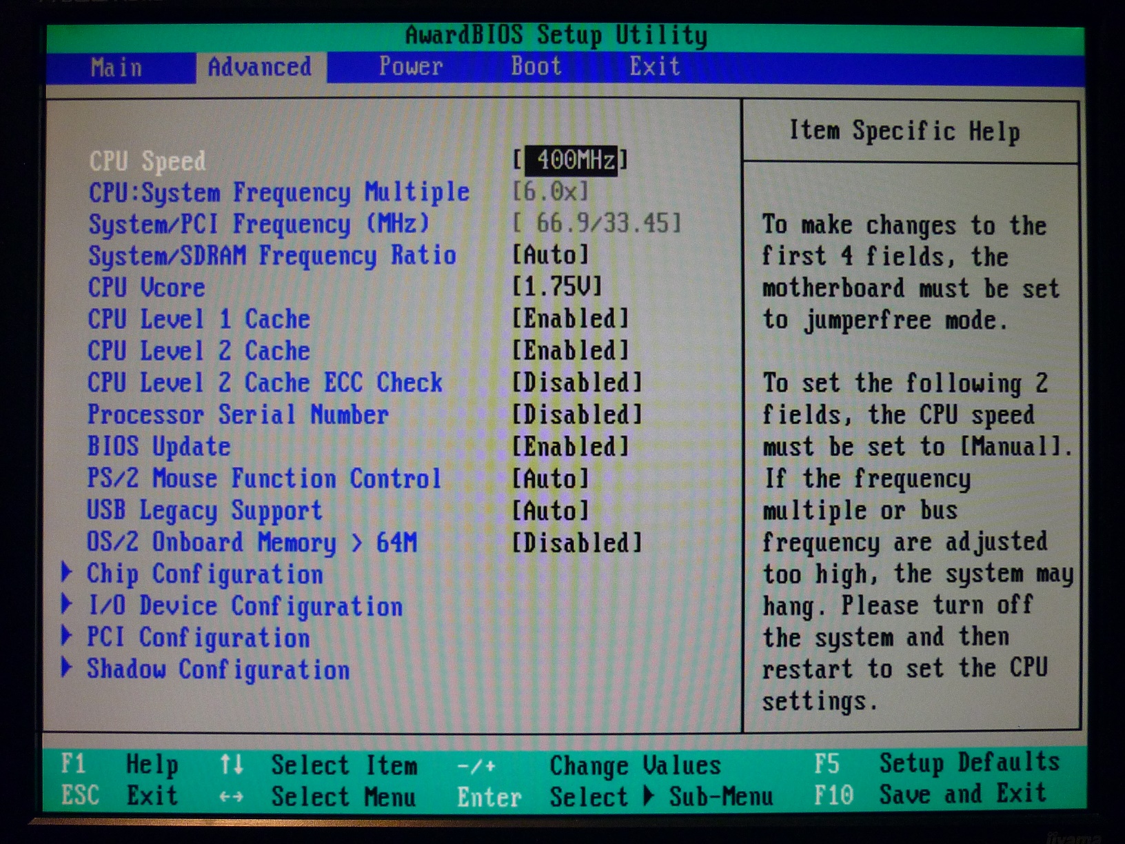Toggle OS/2 Onboard Memory > 64M value

pos(577,543)
